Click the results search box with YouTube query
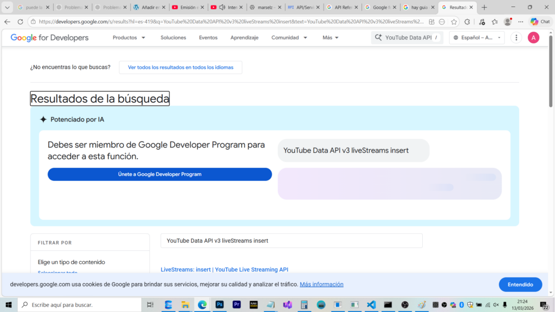The height and width of the screenshot is (312, 555). [x=291, y=240]
